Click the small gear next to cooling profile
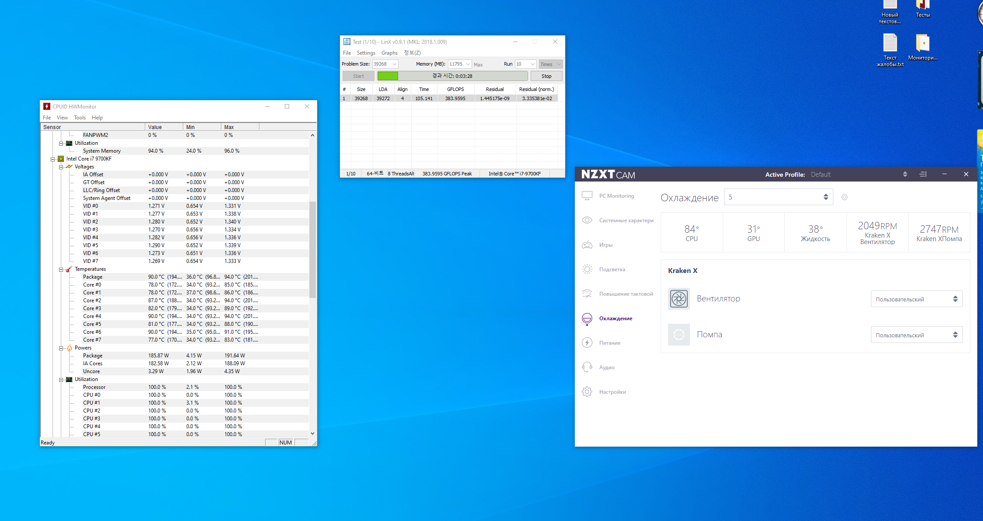983x521 pixels. tap(844, 197)
